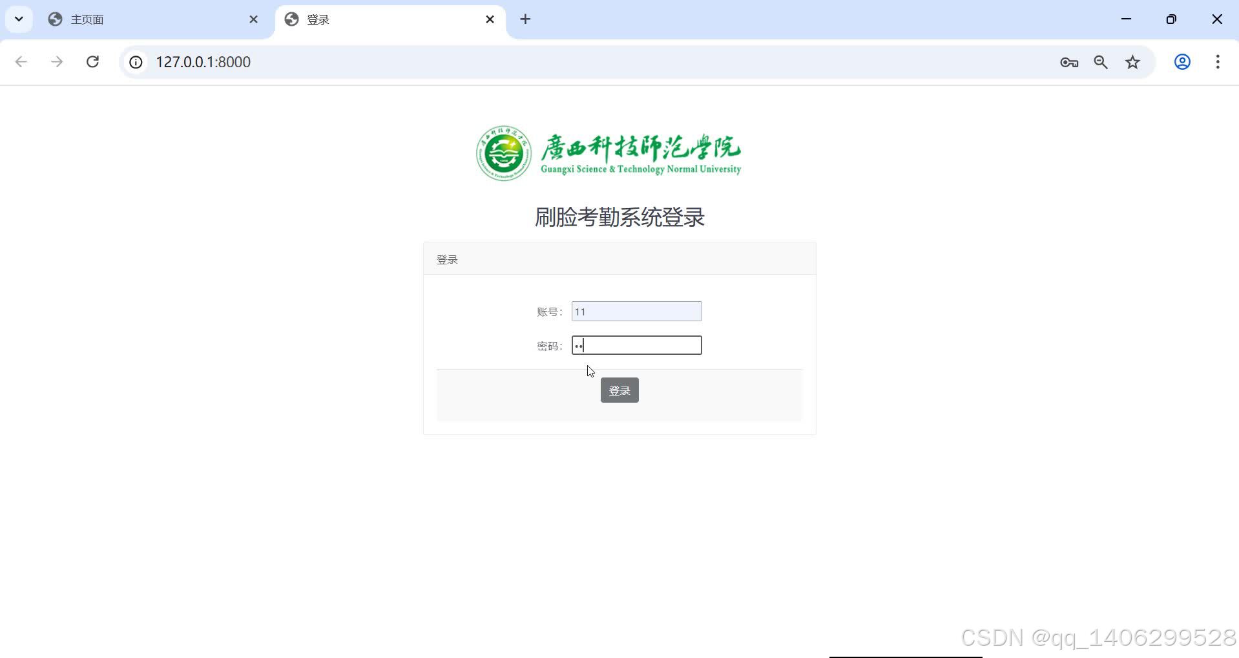The image size is (1239, 658).
Task: Click the 账号 account input field
Action: coord(636,311)
